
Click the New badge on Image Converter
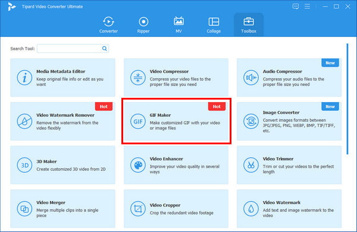click(330, 107)
